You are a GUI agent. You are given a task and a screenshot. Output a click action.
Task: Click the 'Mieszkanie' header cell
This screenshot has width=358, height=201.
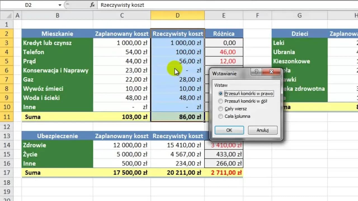point(57,34)
